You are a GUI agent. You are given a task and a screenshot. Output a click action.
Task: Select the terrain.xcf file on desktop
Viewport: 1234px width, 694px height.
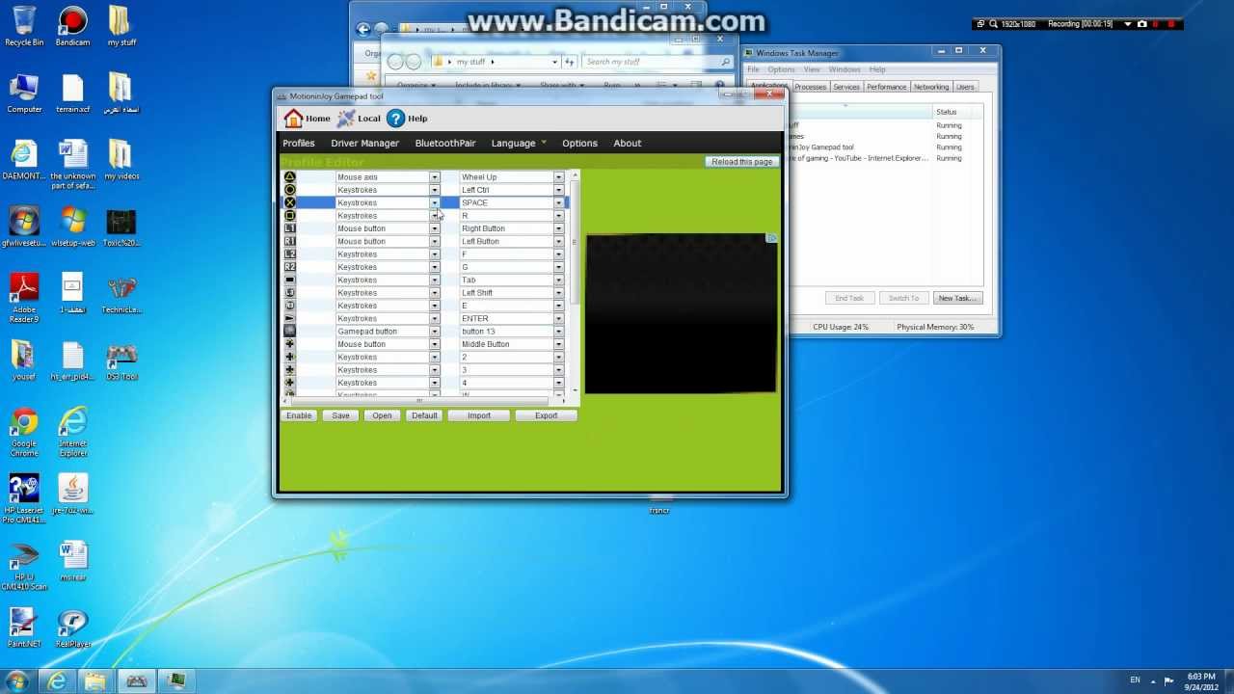pyautogui.click(x=72, y=93)
